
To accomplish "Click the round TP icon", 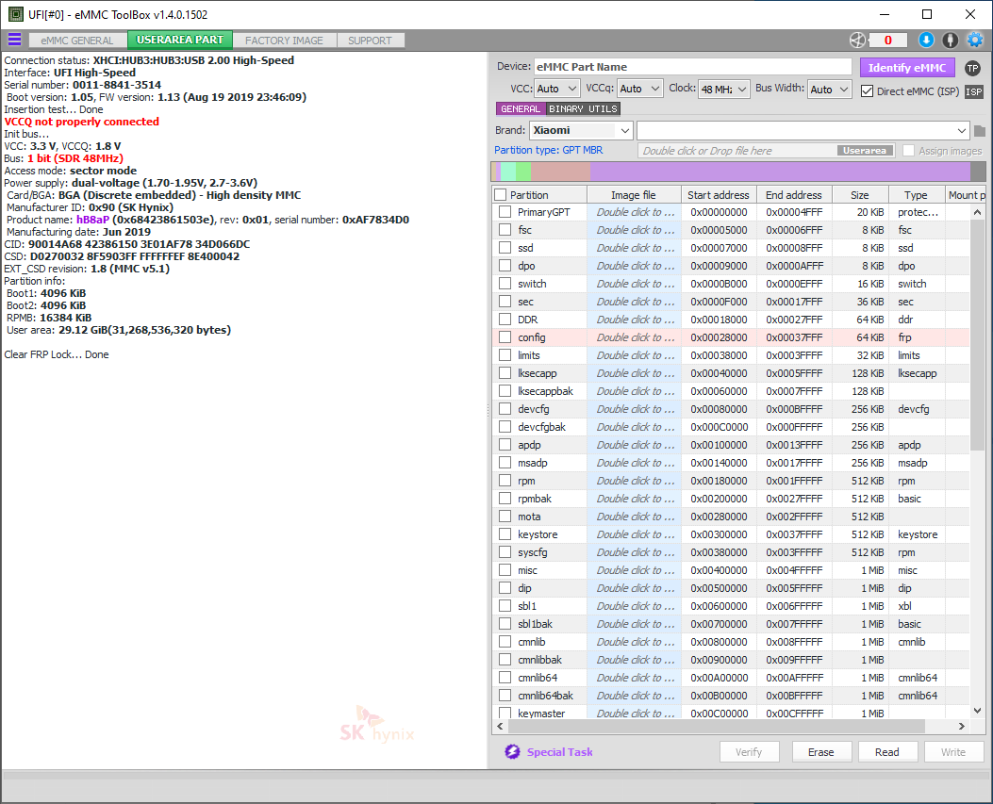I will click(x=973, y=69).
